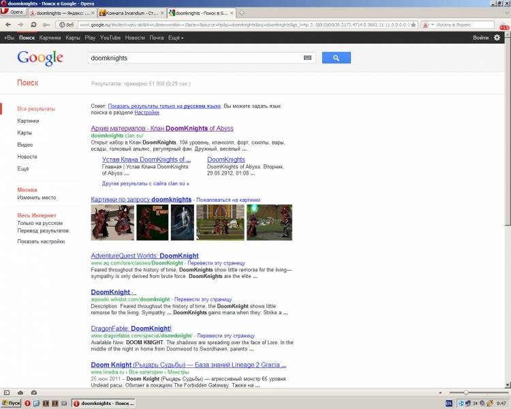This screenshot has height=409, width=511.
Task: Click 'Другие результаты с сайта clan.su »'
Action: pyautogui.click(x=145, y=183)
